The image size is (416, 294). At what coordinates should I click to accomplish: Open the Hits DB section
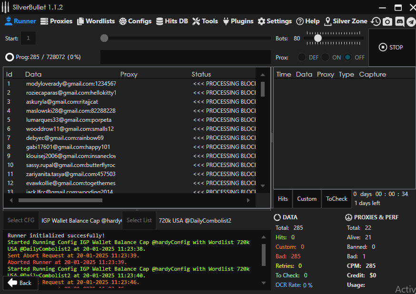[x=172, y=21]
